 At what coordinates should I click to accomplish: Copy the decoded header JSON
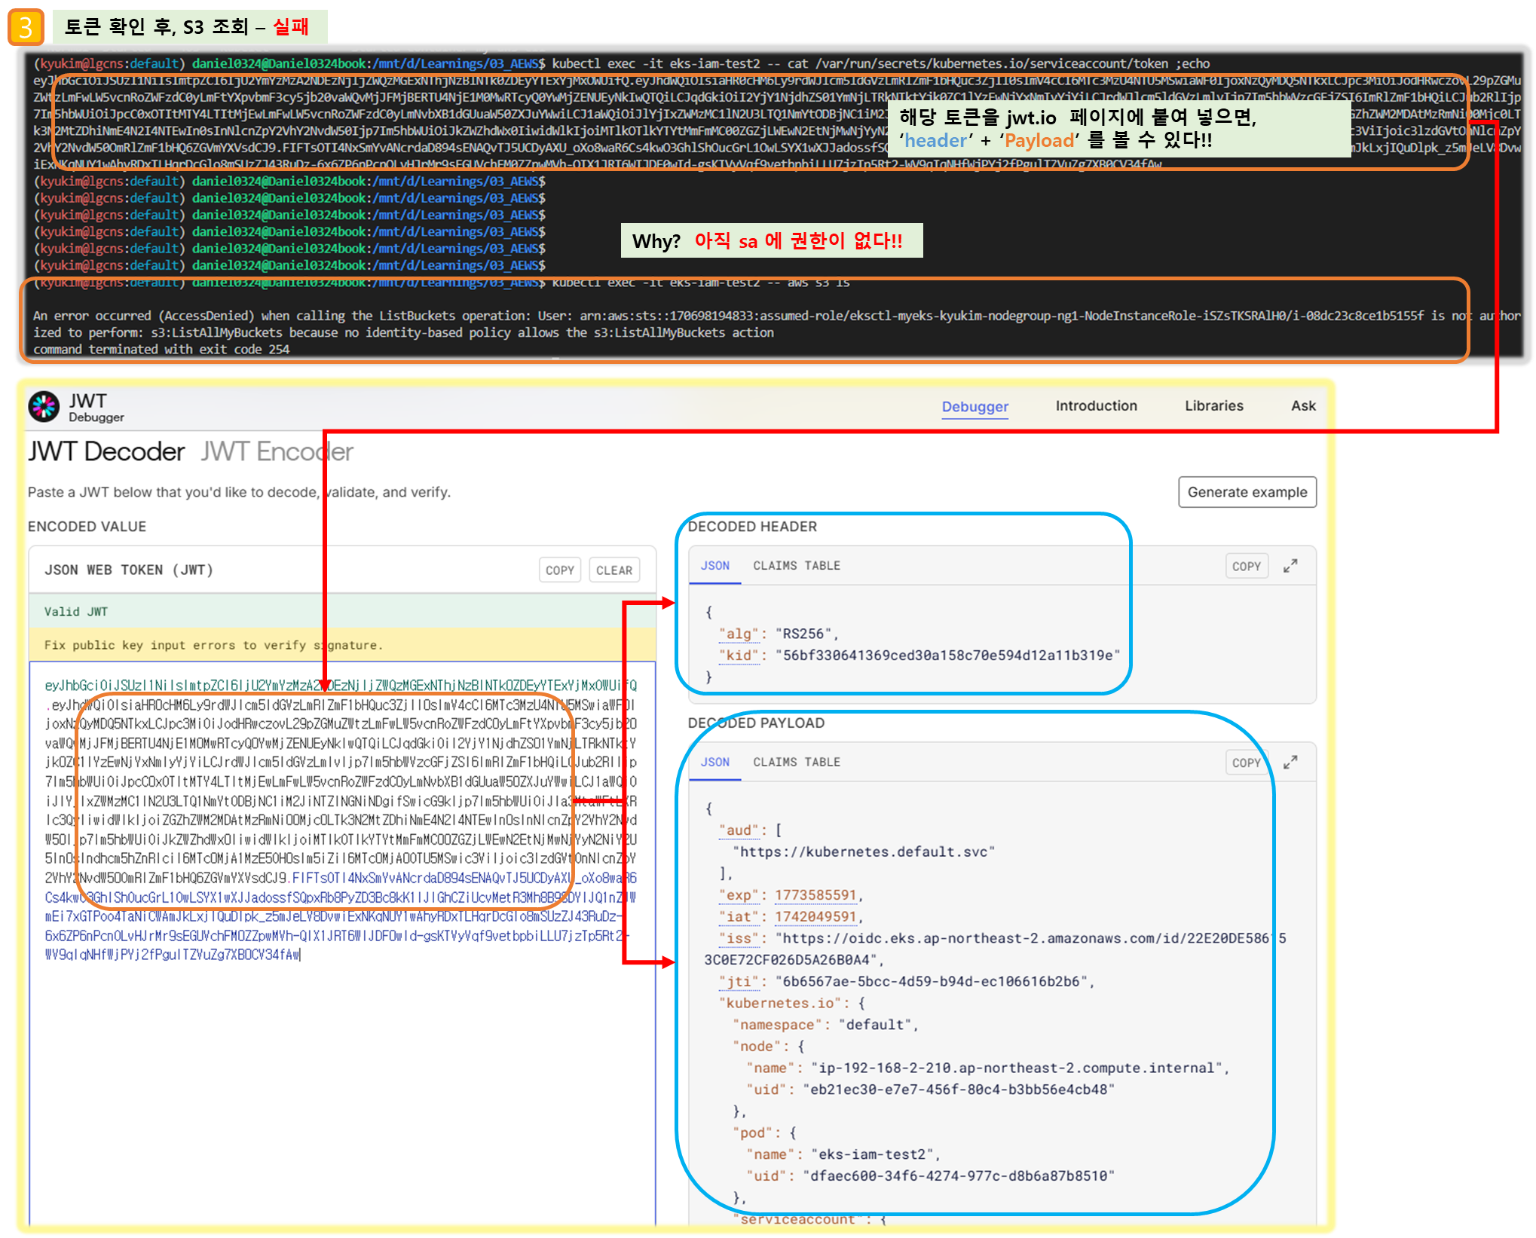1246,566
